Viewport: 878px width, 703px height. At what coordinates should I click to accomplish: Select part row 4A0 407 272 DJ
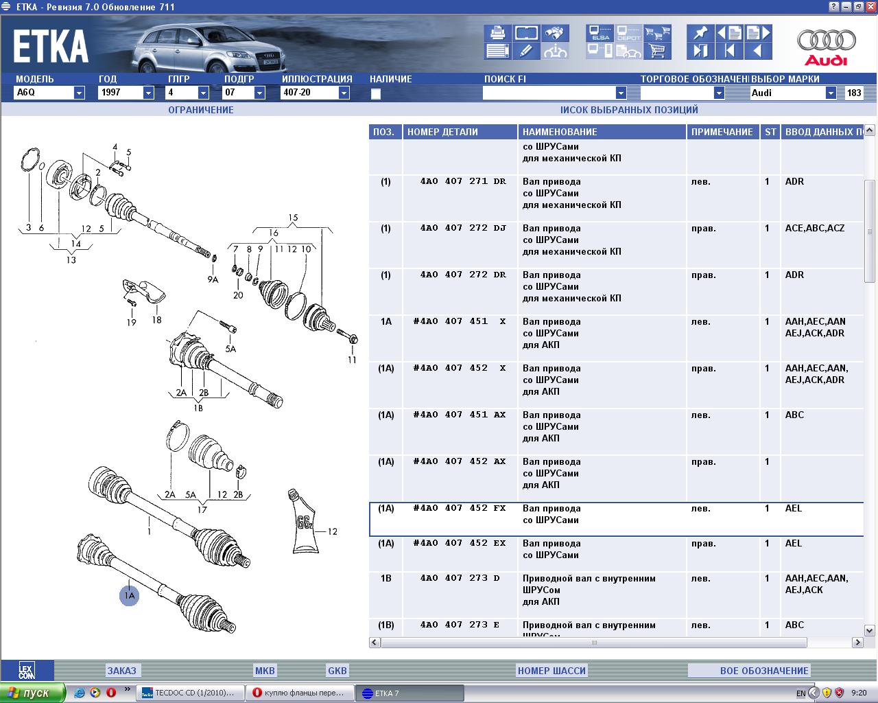click(x=616, y=245)
